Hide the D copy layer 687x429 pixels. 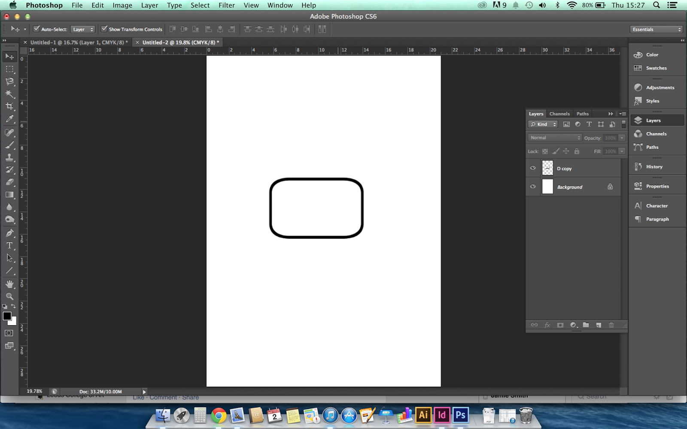[533, 168]
